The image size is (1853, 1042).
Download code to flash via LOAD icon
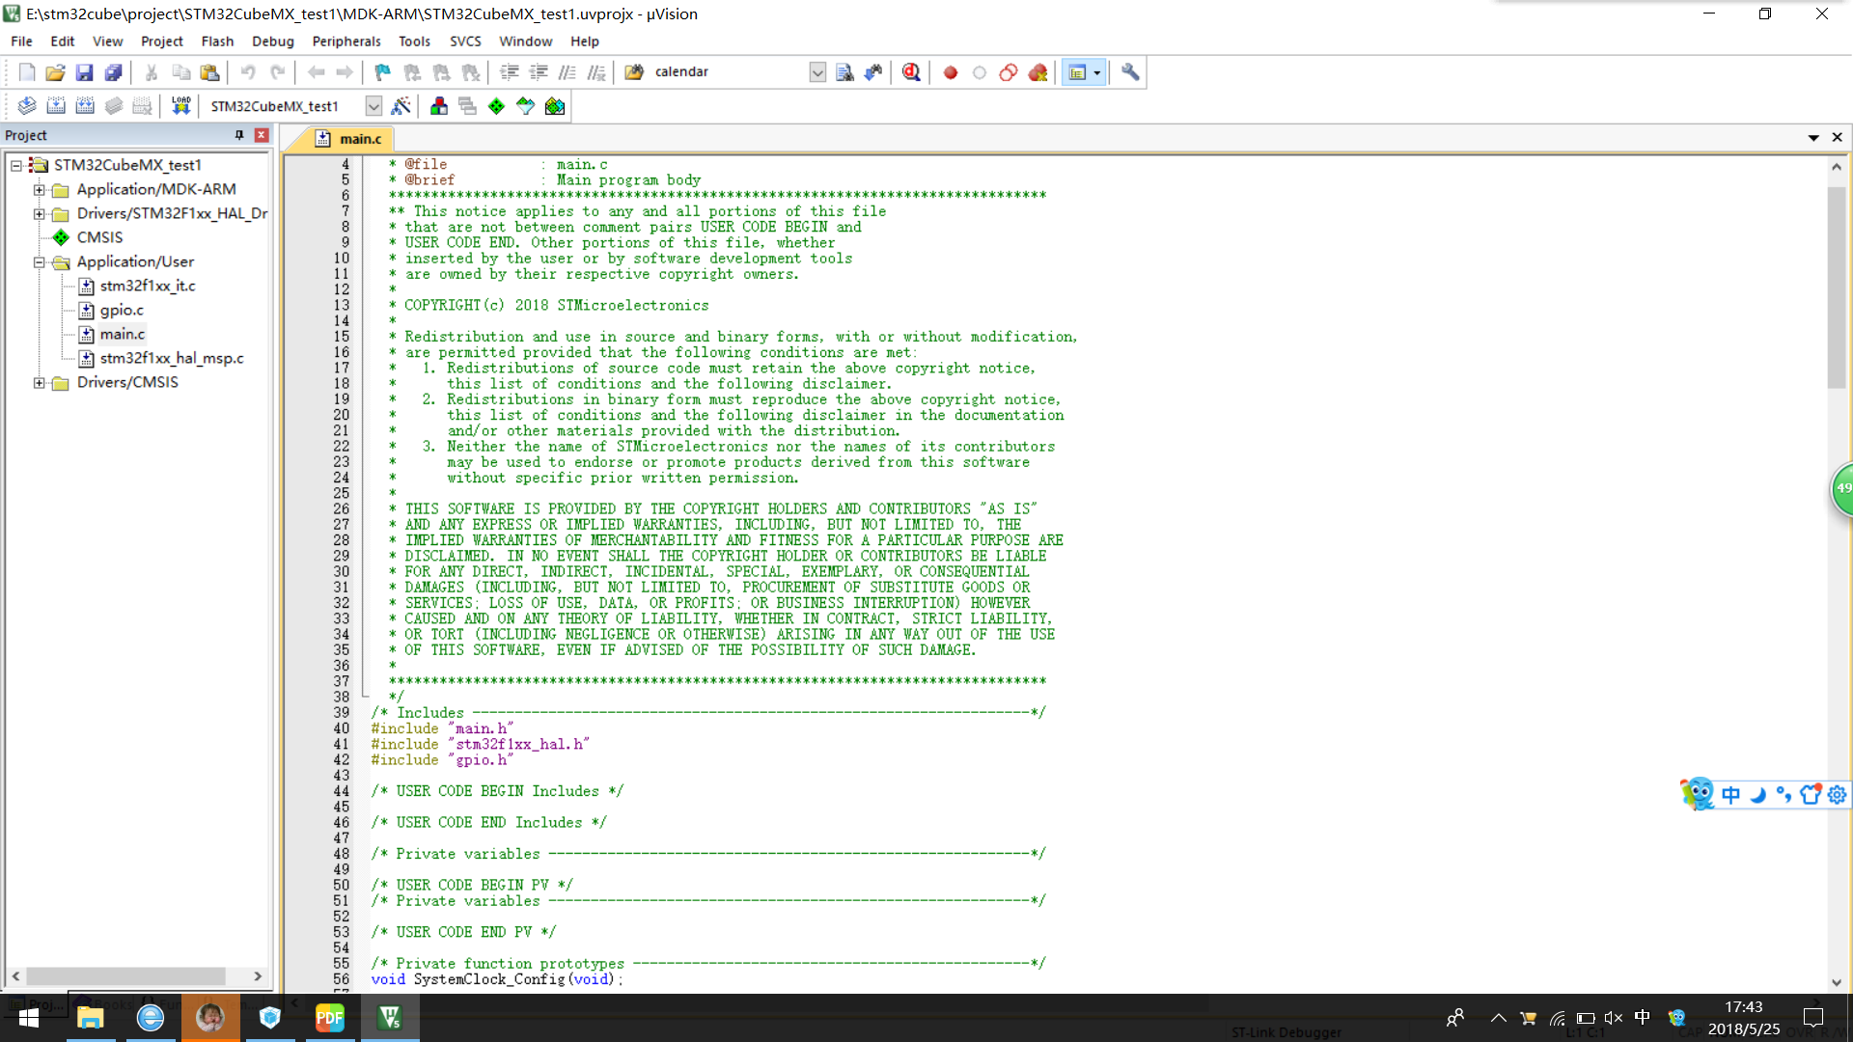point(180,106)
